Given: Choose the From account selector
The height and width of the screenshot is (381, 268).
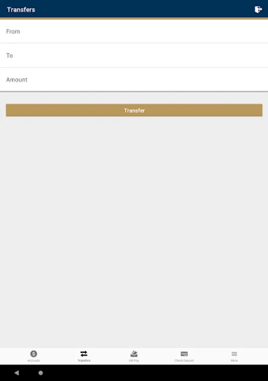Looking at the screenshot, I should [x=134, y=31].
